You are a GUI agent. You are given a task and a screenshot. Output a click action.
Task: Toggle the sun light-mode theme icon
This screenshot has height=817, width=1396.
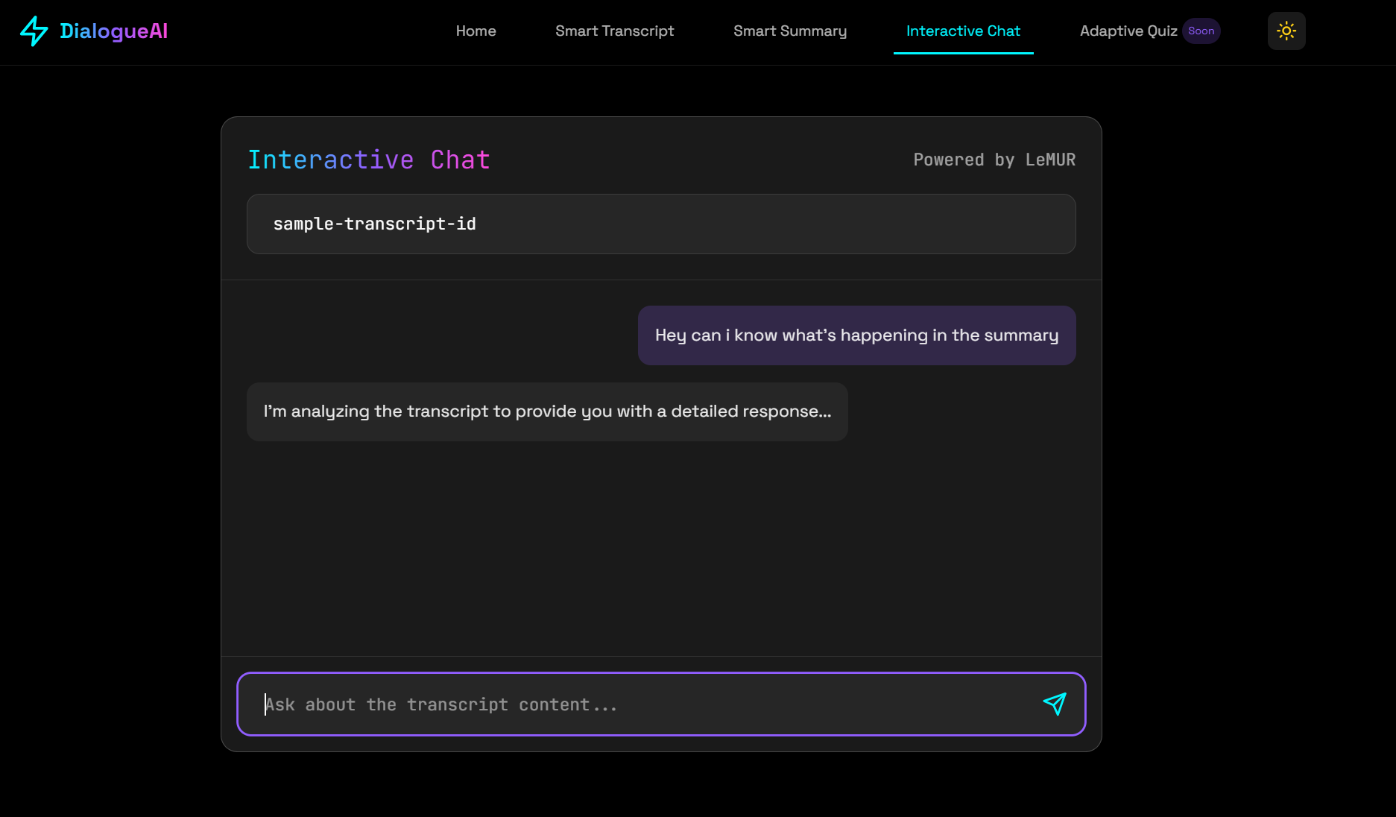[1286, 31]
